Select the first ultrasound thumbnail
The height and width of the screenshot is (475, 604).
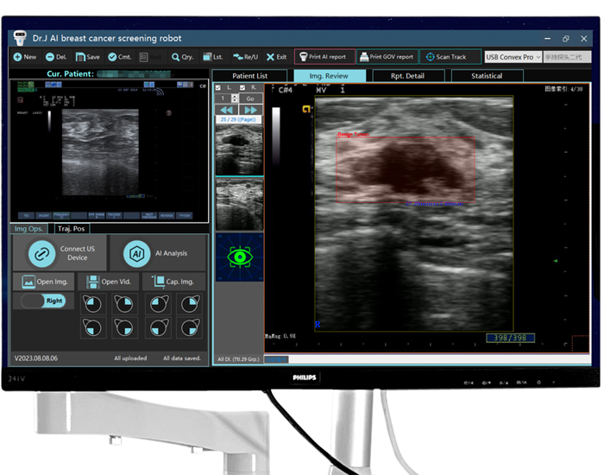[237, 149]
